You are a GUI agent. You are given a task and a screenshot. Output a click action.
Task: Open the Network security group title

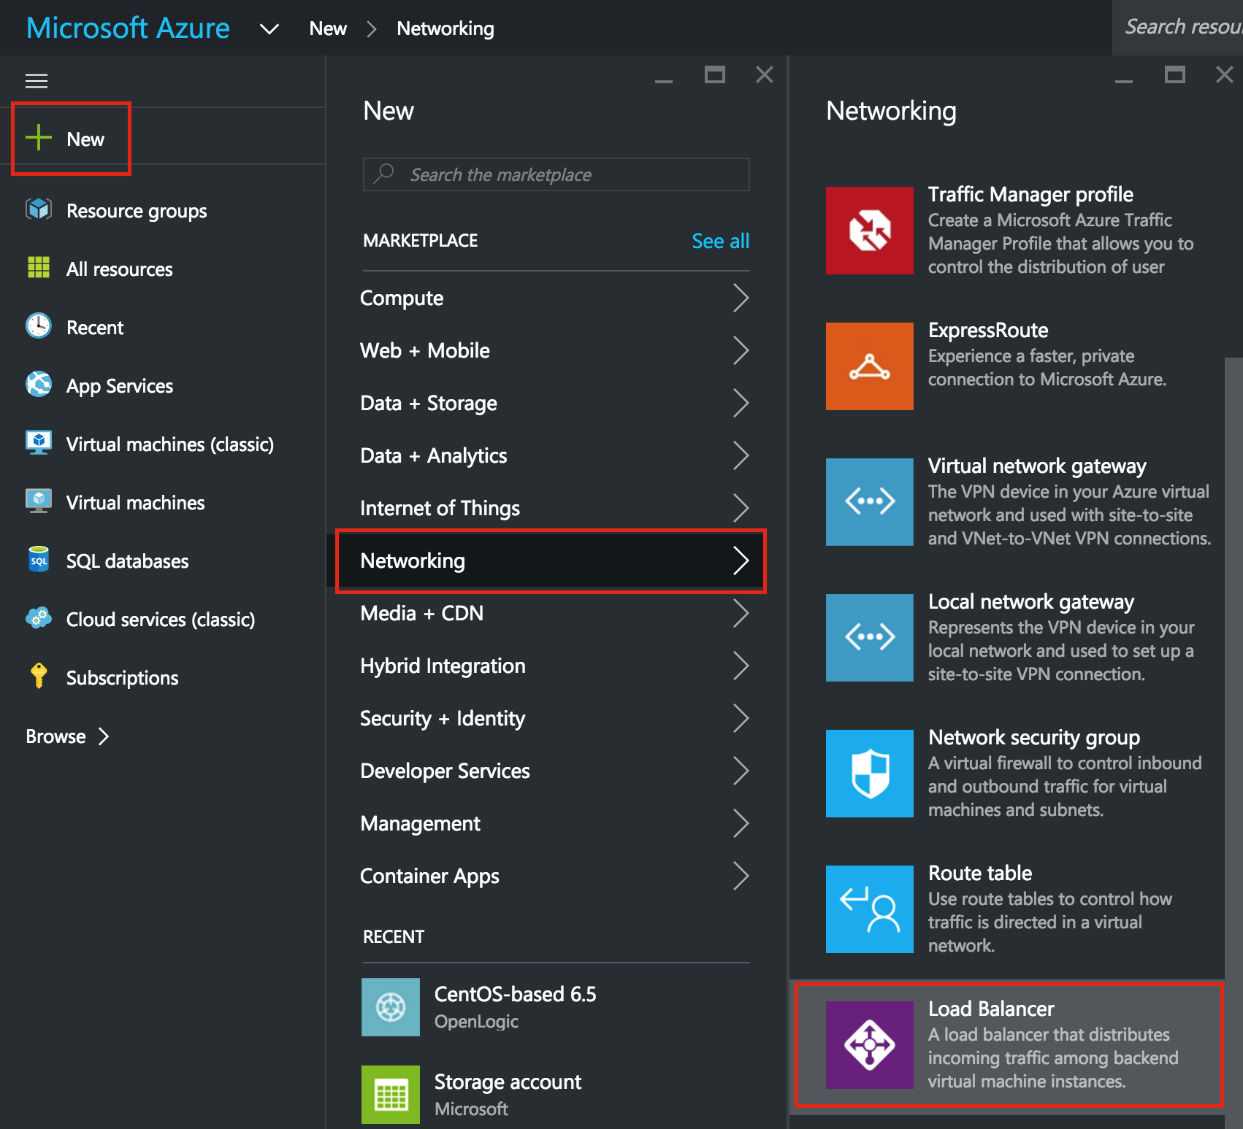click(x=1034, y=737)
